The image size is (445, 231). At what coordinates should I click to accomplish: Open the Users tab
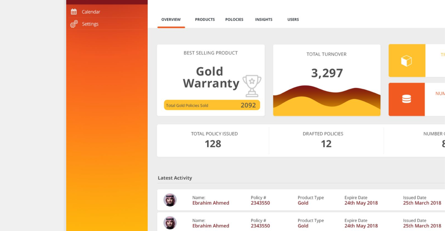(293, 19)
